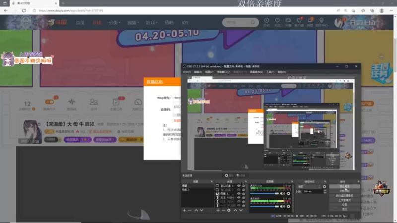
Task: Add a new scene in OBS Scenes panel
Action: 184,210
